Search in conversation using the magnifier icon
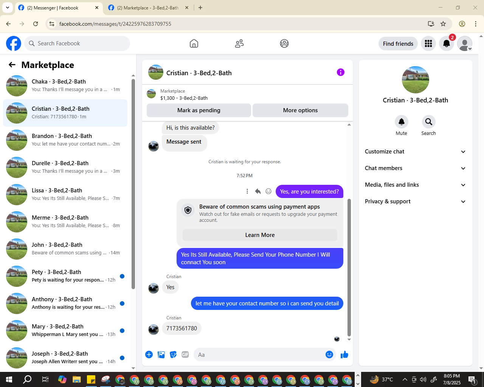 [x=429, y=122]
